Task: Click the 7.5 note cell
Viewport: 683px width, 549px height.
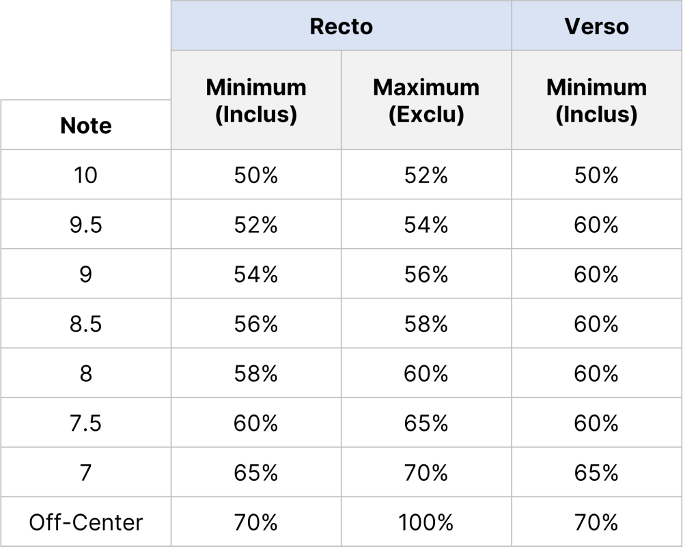Action: (x=85, y=423)
